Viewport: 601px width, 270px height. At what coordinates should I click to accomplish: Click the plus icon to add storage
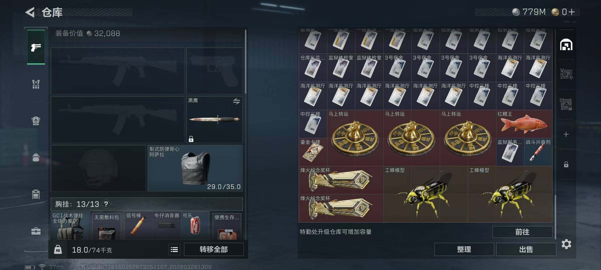click(566, 134)
